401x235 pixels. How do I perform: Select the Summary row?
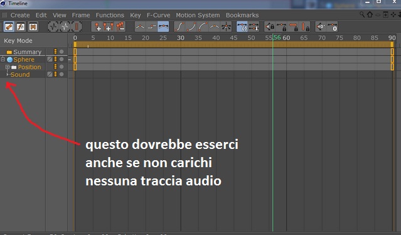[28, 52]
